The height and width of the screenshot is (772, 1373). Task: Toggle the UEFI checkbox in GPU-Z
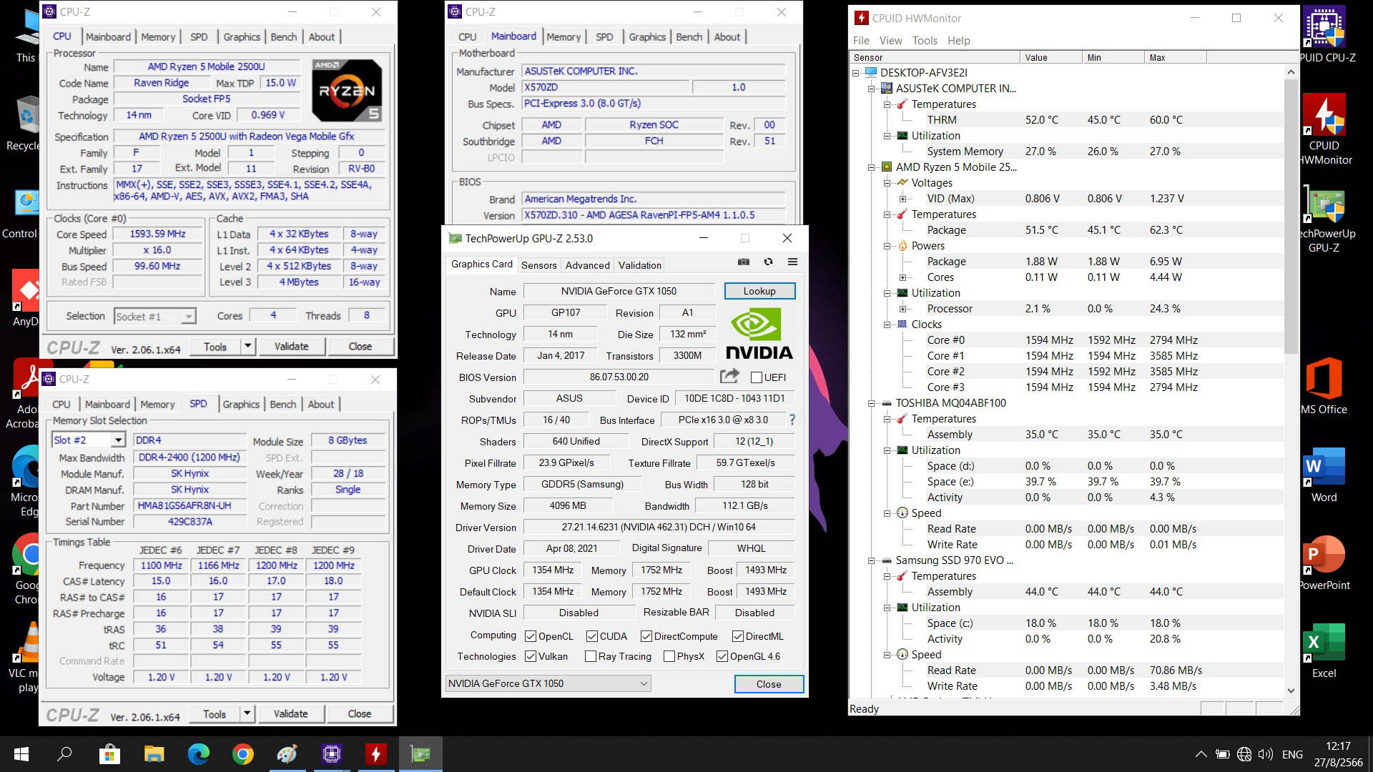coord(757,377)
